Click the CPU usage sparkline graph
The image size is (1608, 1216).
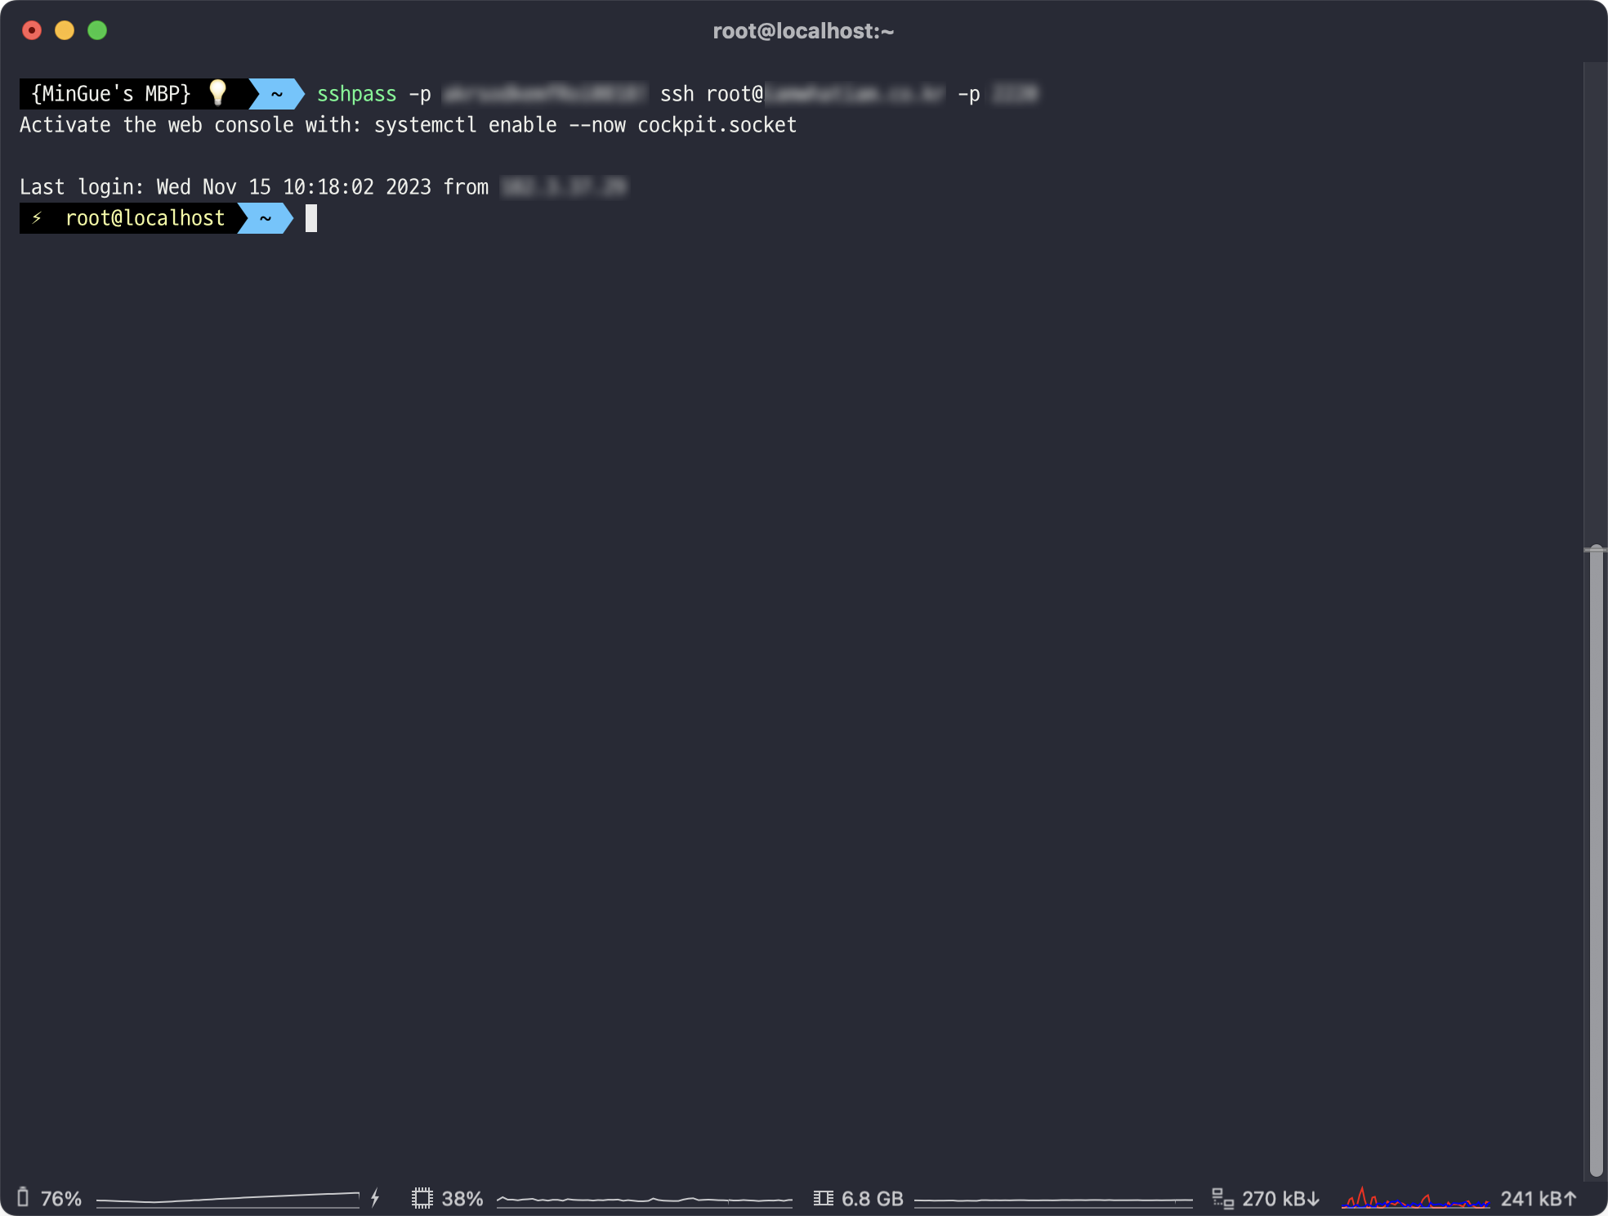coord(644,1199)
